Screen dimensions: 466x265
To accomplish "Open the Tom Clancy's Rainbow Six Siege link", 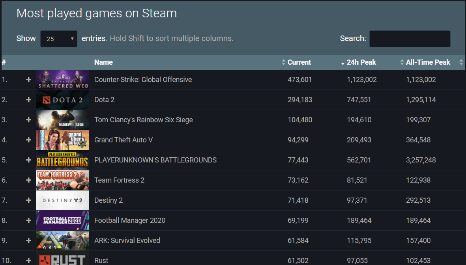I will click(144, 120).
